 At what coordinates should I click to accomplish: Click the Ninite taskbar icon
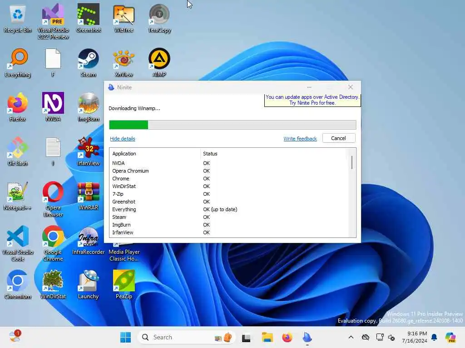point(307,337)
